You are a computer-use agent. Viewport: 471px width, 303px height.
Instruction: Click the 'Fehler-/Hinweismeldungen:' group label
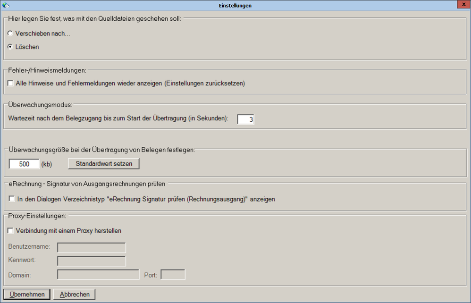pos(47,70)
